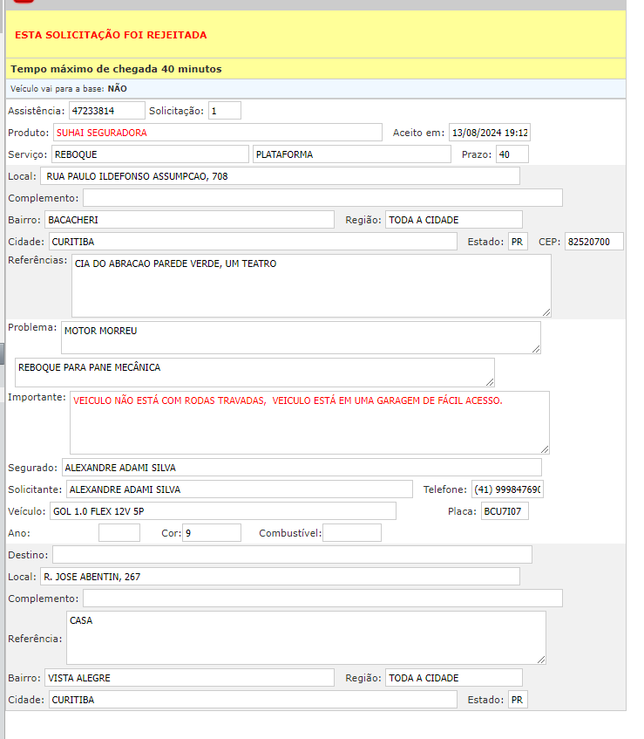Click the empty Combustível field
The height and width of the screenshot is (739, 644).
click(x=351, y=533)
